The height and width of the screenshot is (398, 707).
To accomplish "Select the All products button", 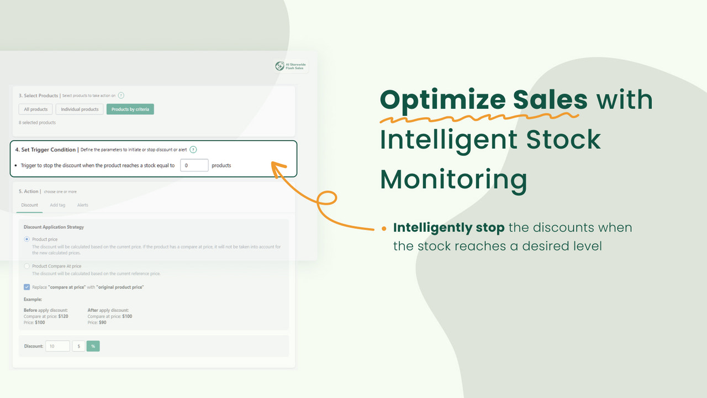I will (x=36, y=109).
